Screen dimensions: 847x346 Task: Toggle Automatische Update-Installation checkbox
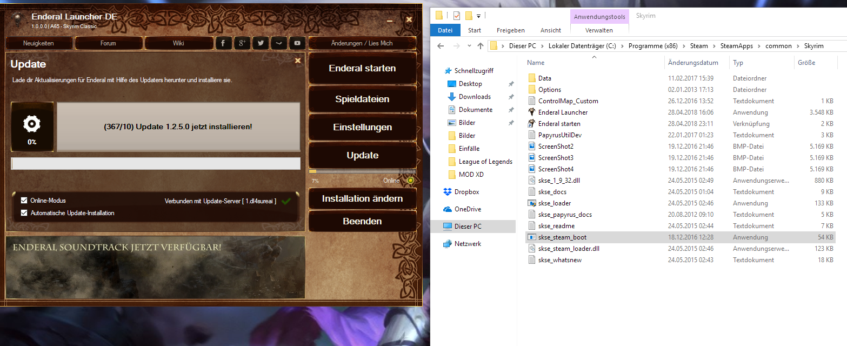pyautogui.click(x=24, y=213)
